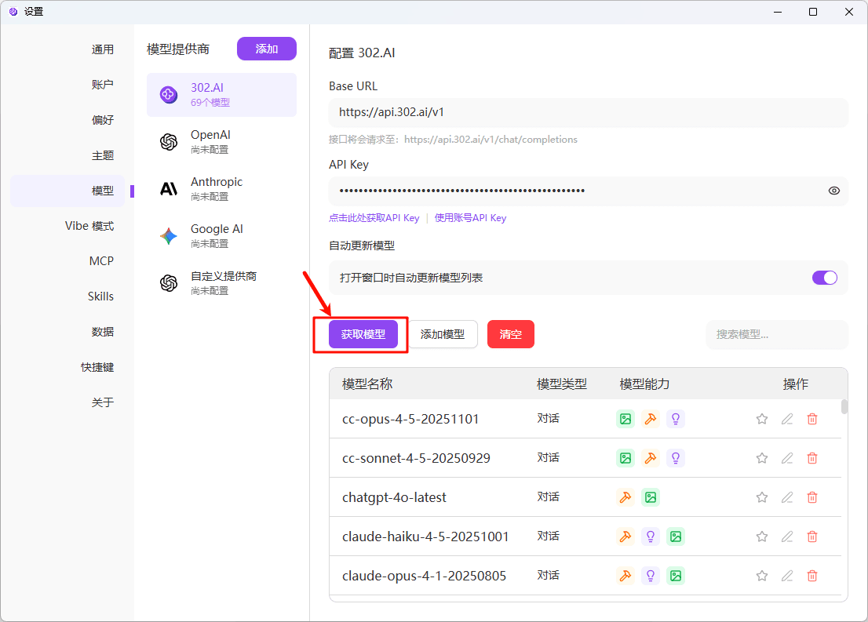Select the OpenAI provider
This screenshot has height=622, width=868.
pos(221,142)
